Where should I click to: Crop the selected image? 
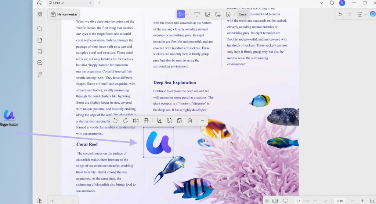tap(159, 121)
